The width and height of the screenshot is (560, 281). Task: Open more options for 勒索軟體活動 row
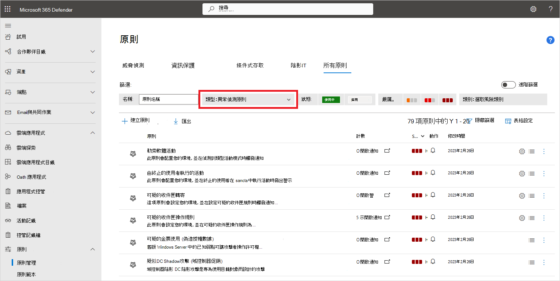click(544, 151)
